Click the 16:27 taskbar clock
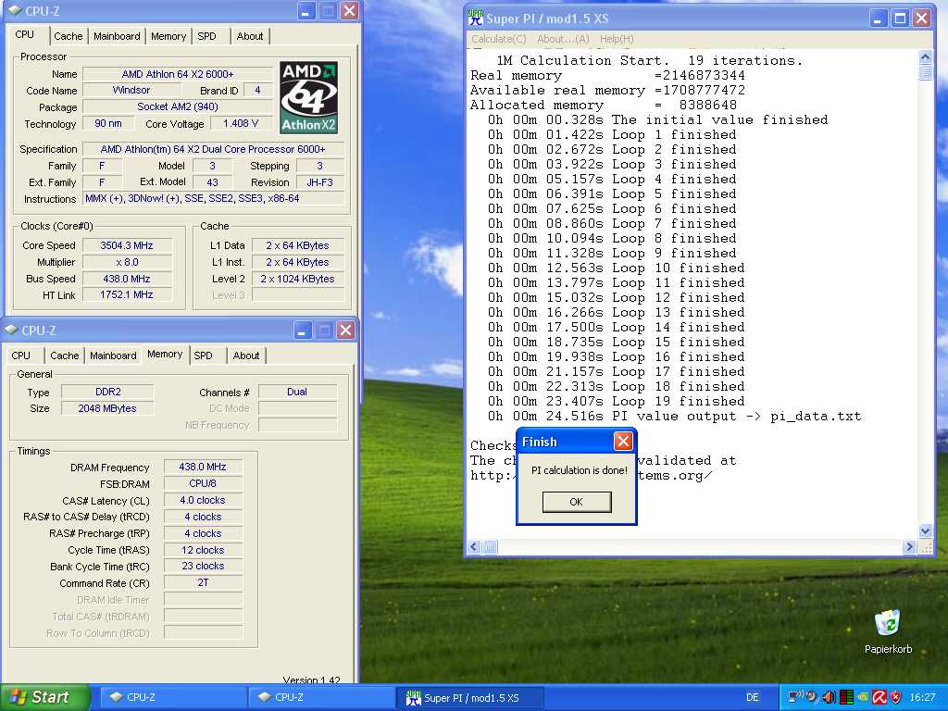The width and height of the screenshot is (948, 711). tap(923, 697)
